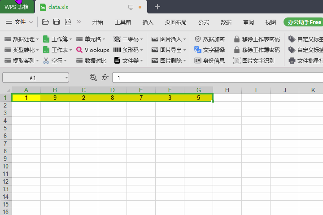This screenshot has width=323, height=215.
Task: Open the 视图 tab
Action: (x=271, y=22)
